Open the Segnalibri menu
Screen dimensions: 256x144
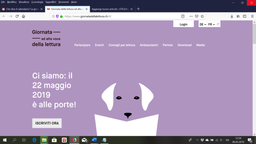point(50,2)
